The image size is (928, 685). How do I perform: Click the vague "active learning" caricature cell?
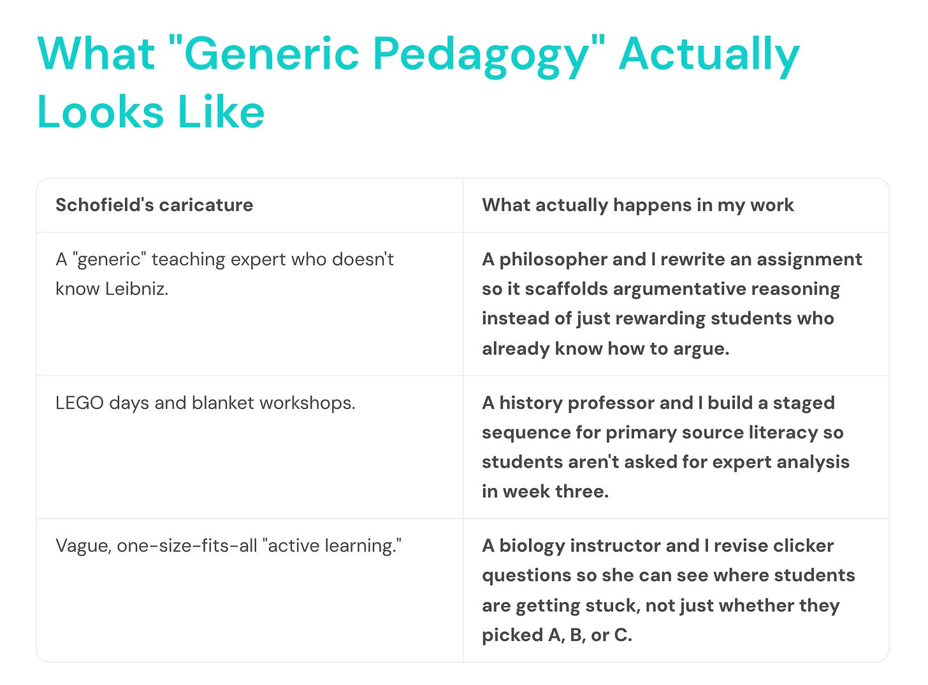[250, 590]
